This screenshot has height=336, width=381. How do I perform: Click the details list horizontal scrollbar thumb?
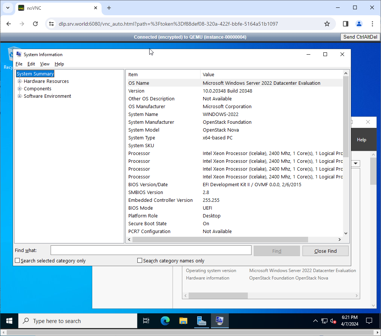tap(220, 240)
